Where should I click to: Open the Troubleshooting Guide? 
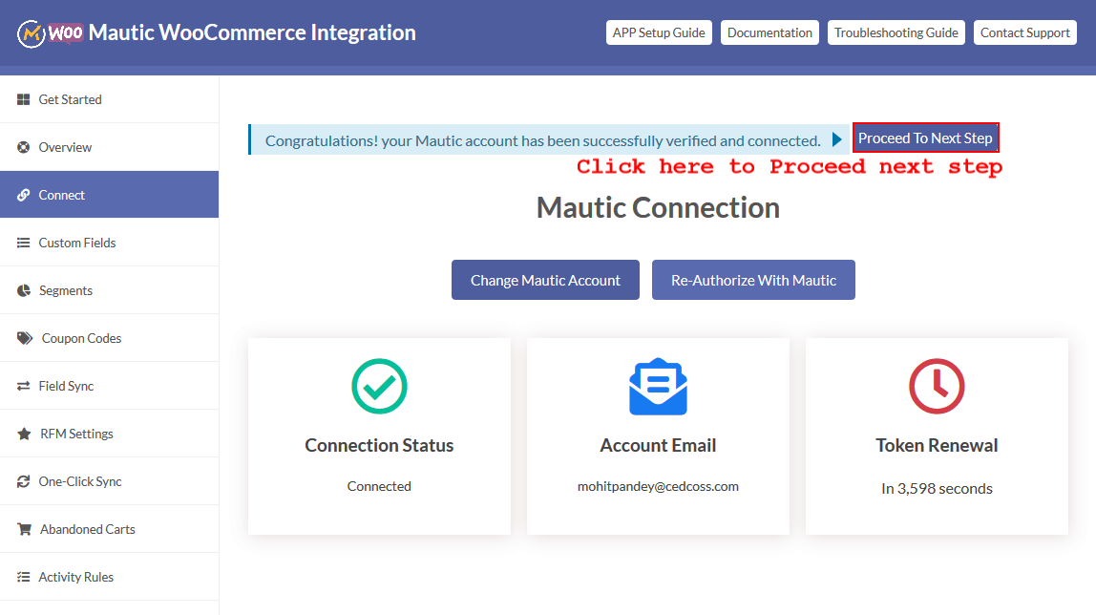point(896,32)
